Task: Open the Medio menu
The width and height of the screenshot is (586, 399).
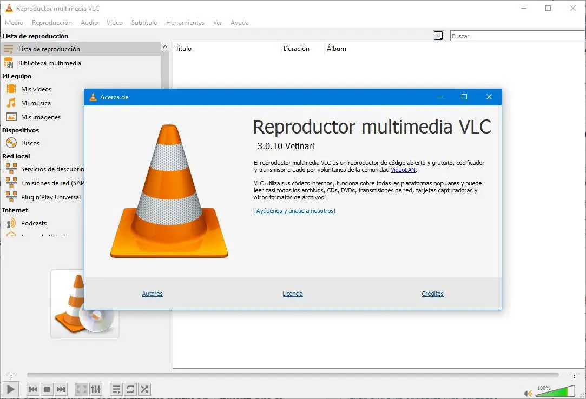Action: [14, 22]
